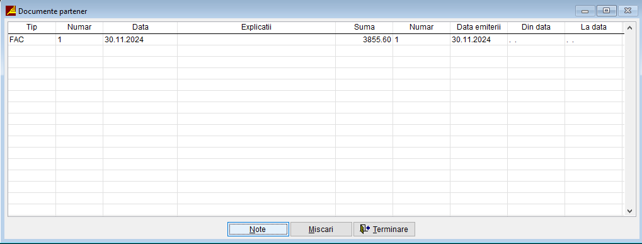Open the Note button
The width and height of the screenshot is (642, 244).
[258, 229]
